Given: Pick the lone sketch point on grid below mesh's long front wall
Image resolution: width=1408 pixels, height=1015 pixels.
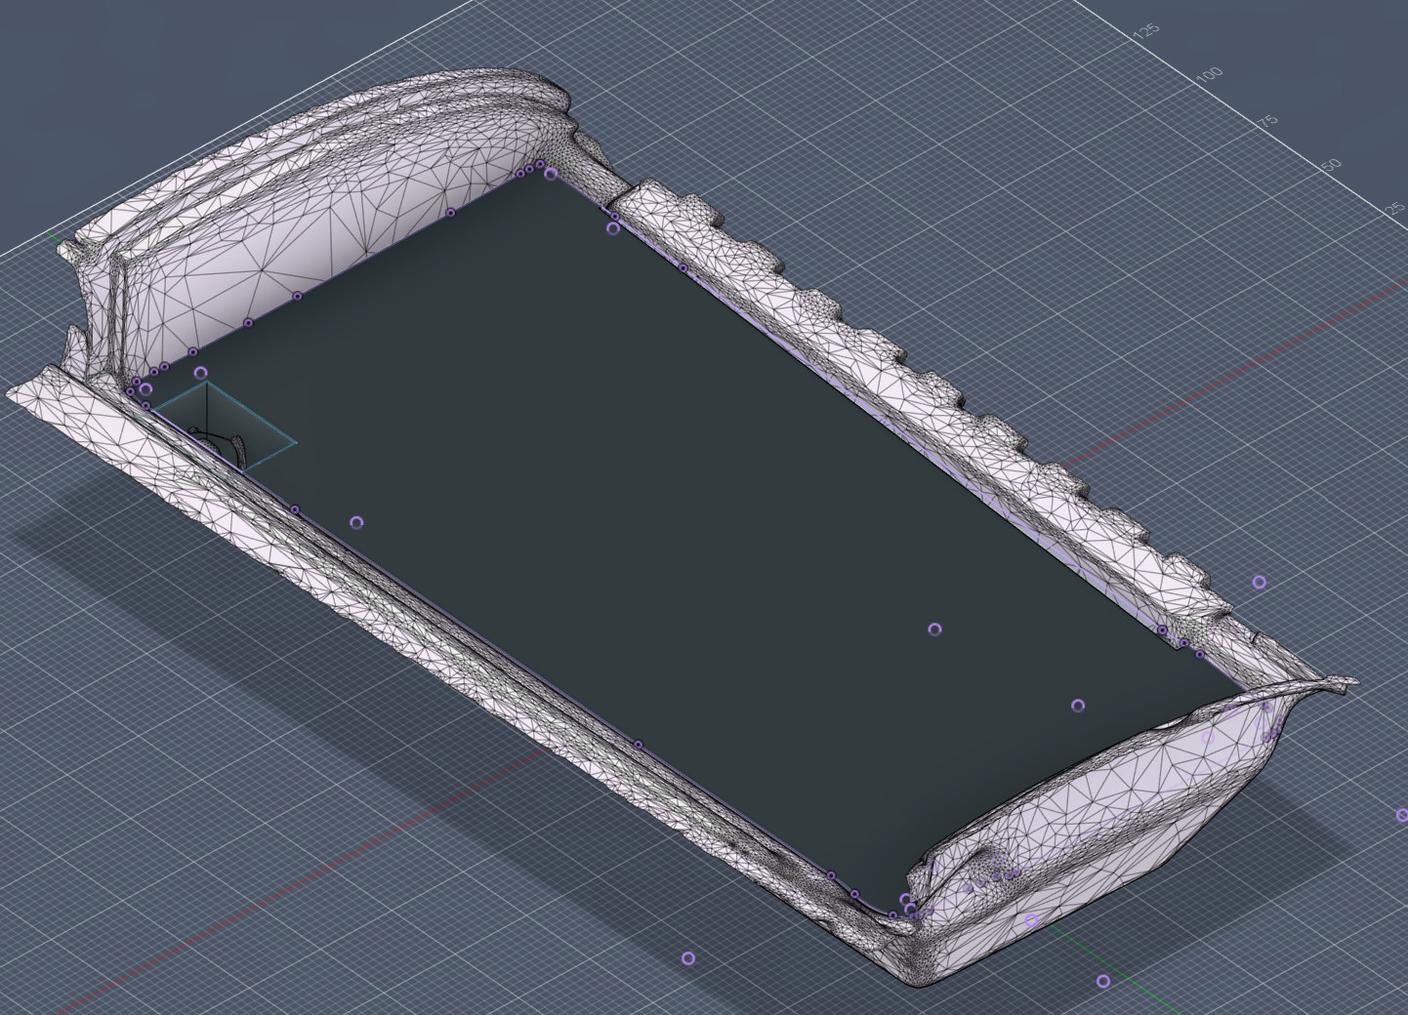Looking at the screenshot, I should click(x=688, y=958).
